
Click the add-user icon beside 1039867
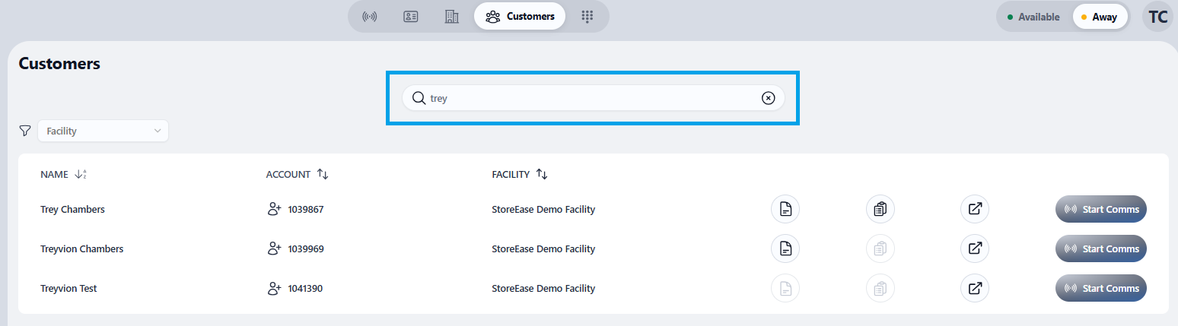pos(275,209)
